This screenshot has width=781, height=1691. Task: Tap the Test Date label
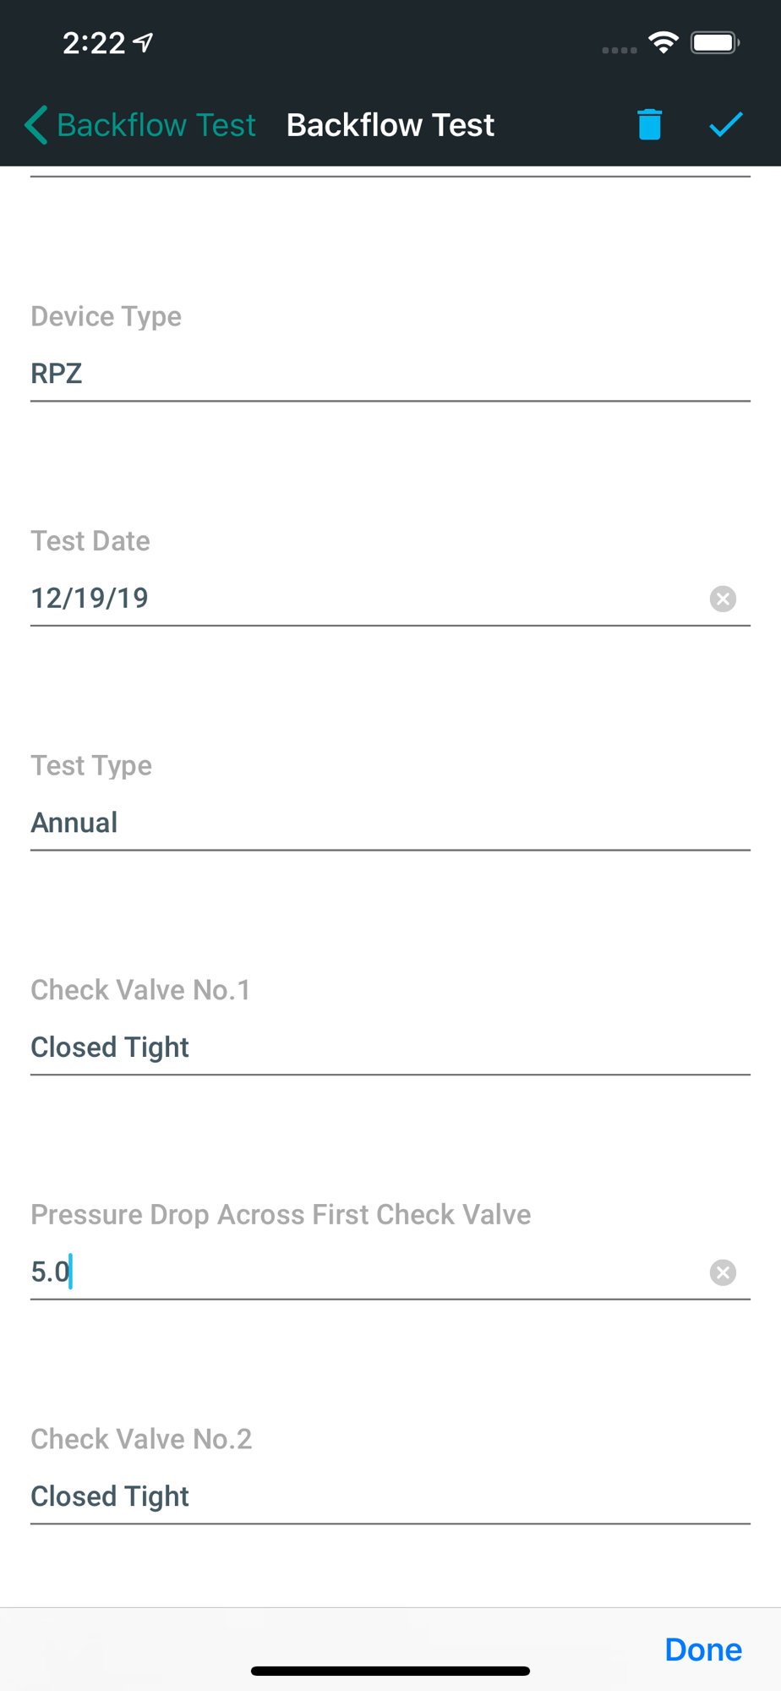point(90,541)
